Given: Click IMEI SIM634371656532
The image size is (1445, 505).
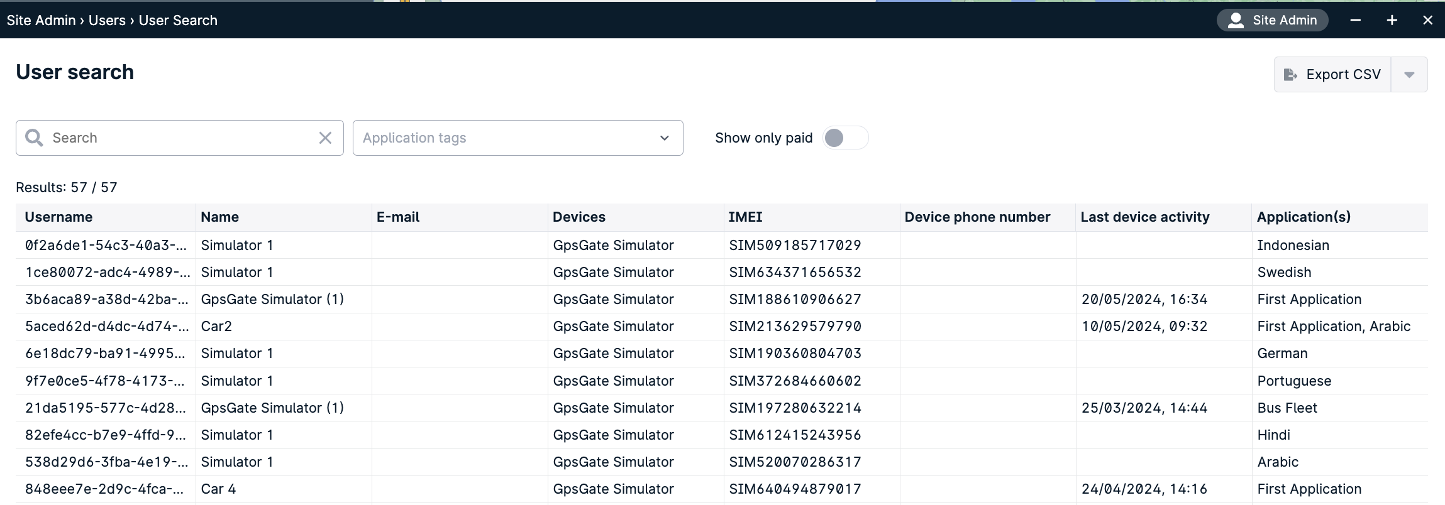Looking at the screenshot, I should point(795,272).
